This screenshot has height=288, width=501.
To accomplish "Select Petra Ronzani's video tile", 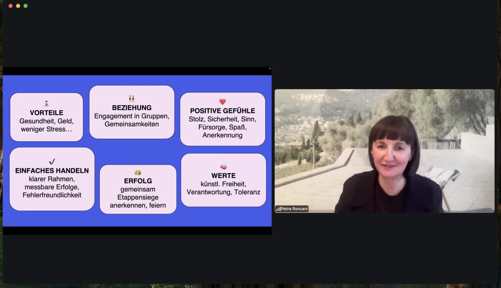I will click(384, 151).
